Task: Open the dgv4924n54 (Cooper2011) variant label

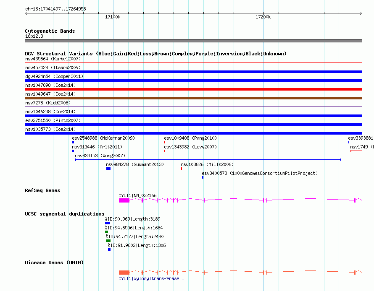Action: (54, 76)
